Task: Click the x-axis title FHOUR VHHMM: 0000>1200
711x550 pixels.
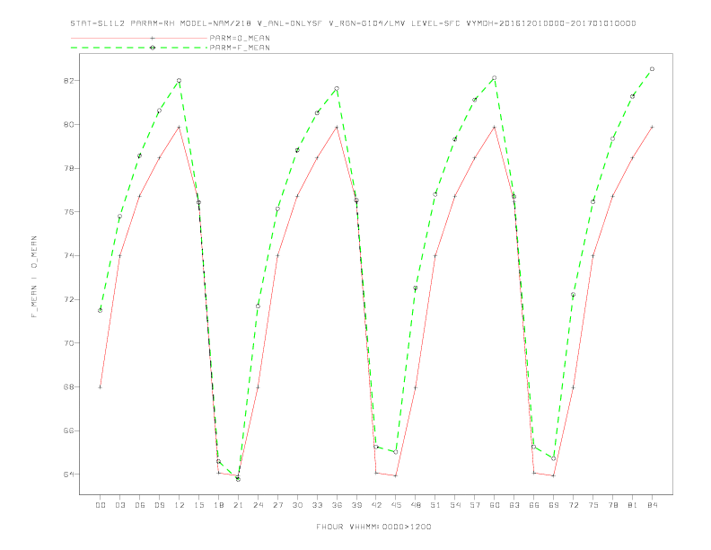Action: (373, 527)
